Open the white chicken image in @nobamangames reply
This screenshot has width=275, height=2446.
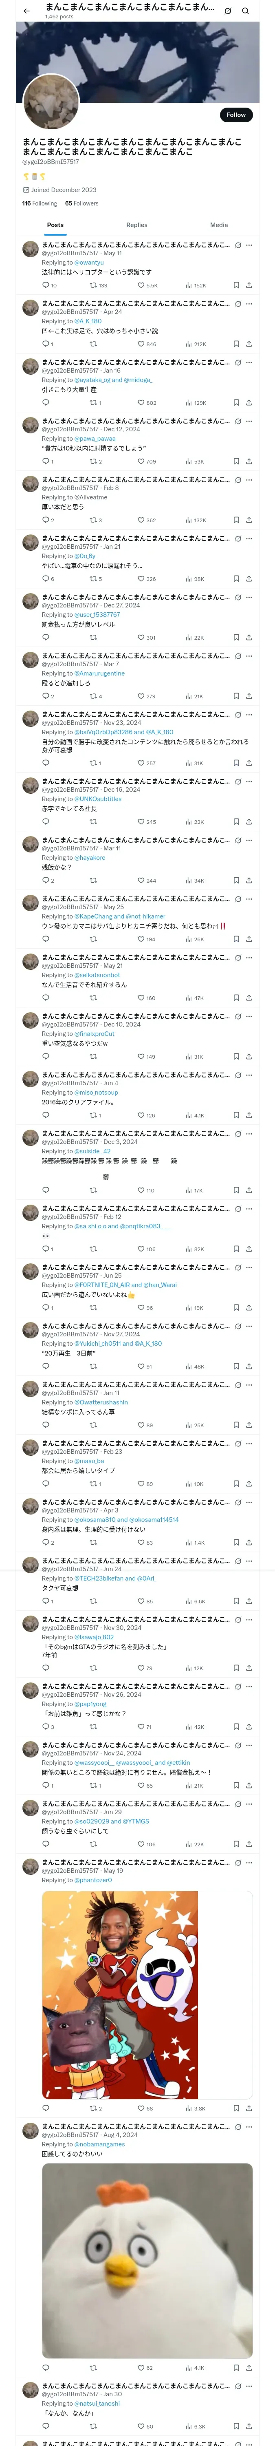tap(147, 2260)
